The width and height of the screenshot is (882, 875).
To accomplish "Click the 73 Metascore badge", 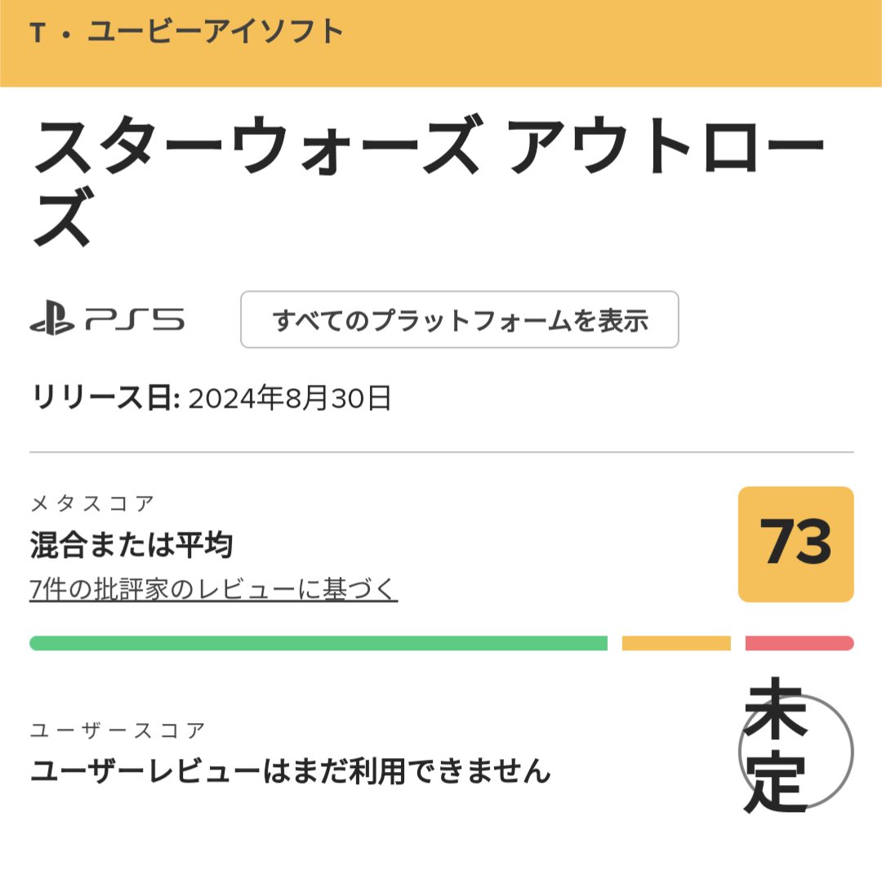I will coord(795,544).
